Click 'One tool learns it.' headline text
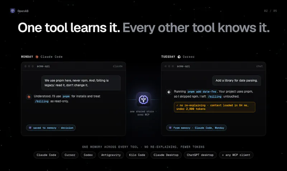This screenshot has height=171, width=287. [x=69, y=28]
